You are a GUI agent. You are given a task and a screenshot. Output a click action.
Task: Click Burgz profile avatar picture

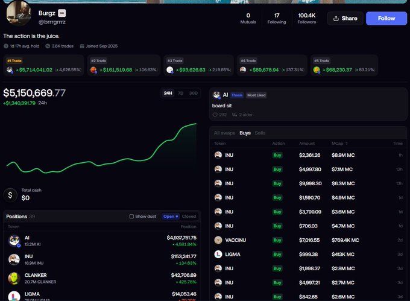click(19, 13)
